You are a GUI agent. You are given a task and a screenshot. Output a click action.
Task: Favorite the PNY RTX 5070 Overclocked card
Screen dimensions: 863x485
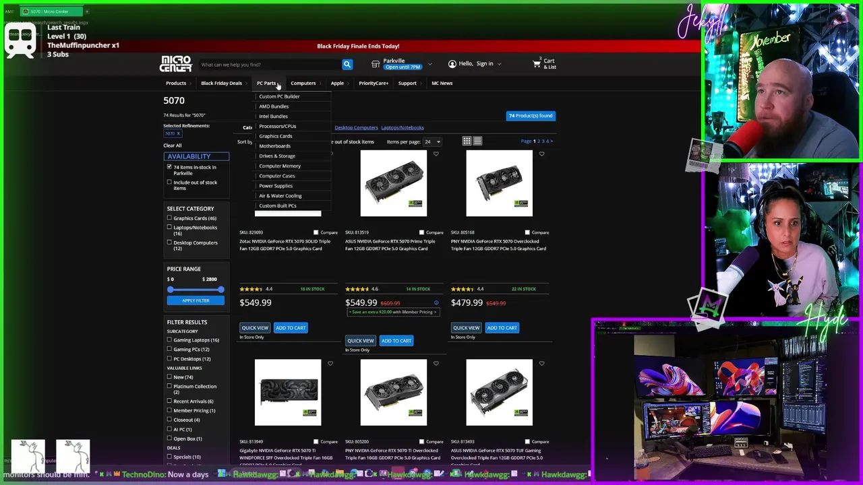tap(541, 154)
